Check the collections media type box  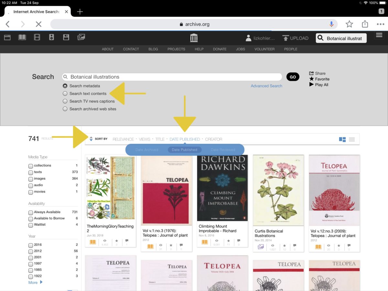point(31,166)
